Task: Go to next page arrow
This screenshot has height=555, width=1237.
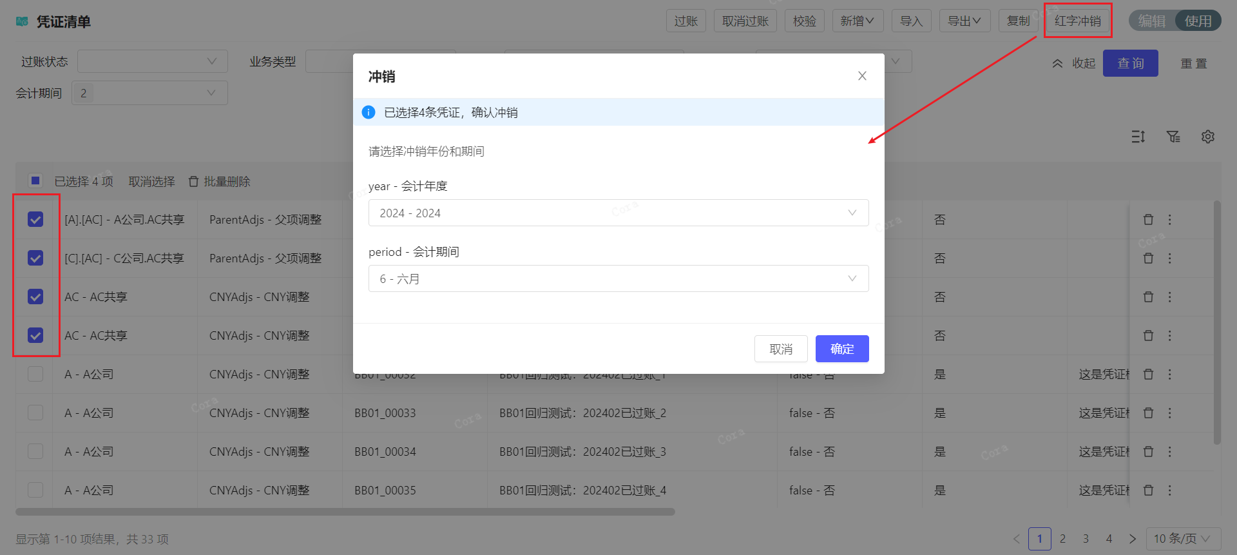Action: tap(1133, 539)
